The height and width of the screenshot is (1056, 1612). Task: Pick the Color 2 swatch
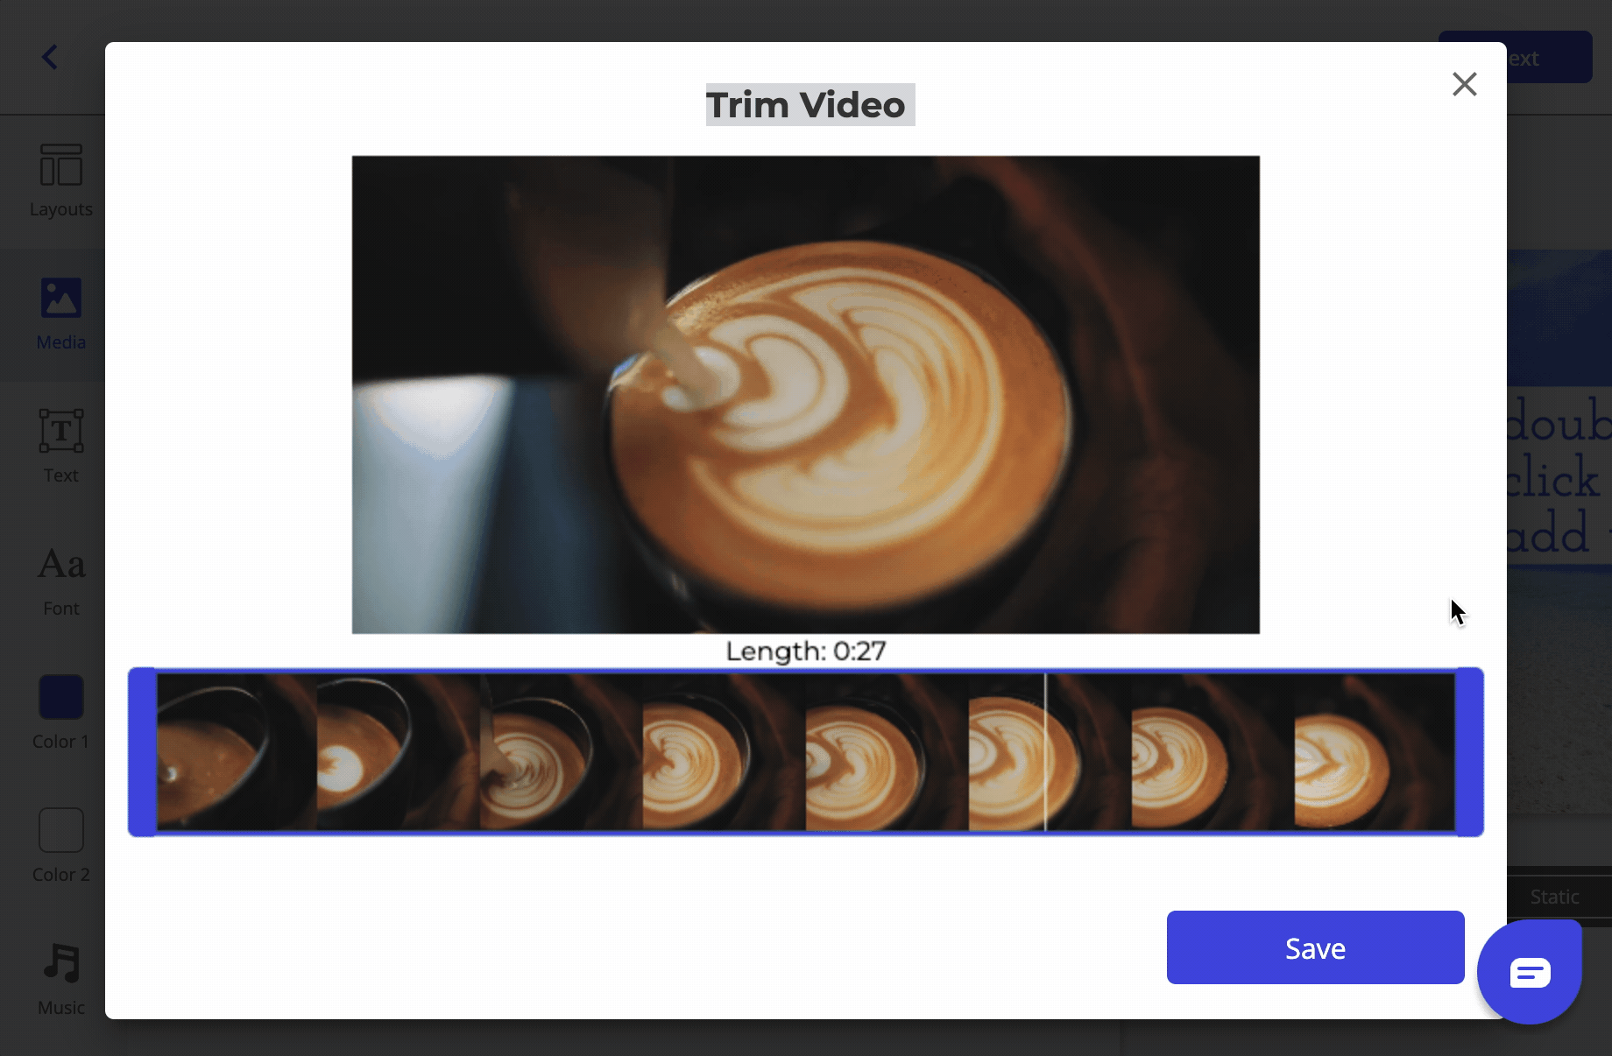click(x=60, y=830)
